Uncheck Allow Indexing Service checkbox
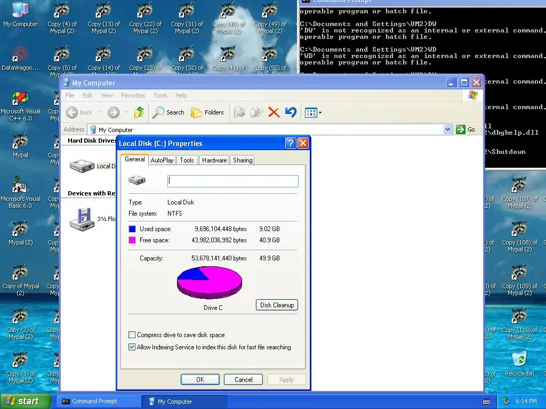 coord(132,347)
